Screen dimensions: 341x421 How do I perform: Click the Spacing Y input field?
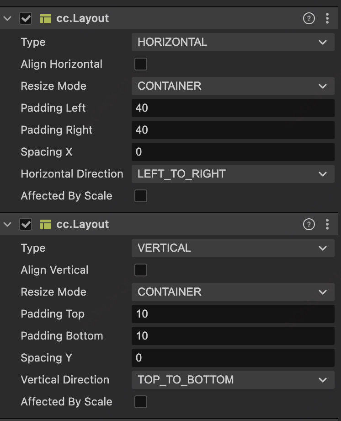[x=233, y=358]
